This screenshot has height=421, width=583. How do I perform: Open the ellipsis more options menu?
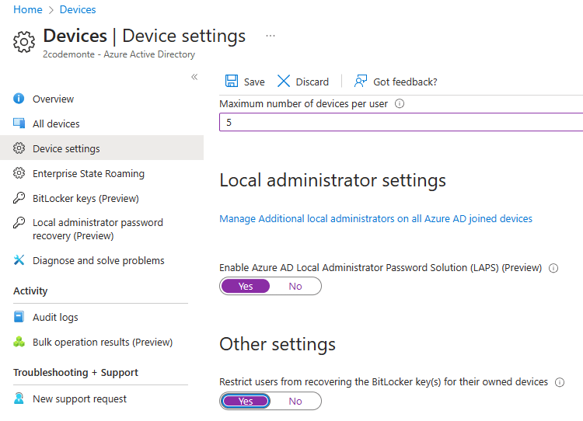tap(271, 36)
